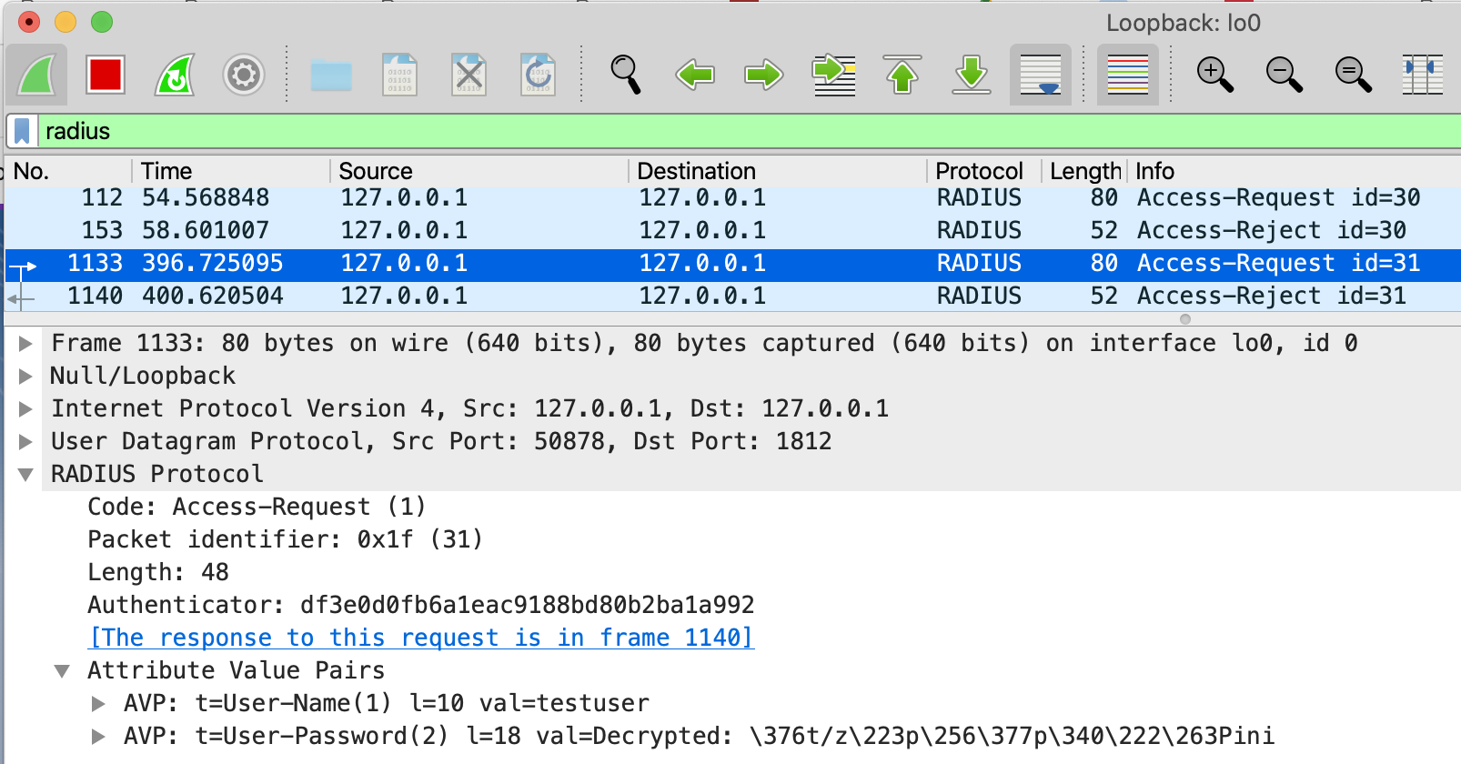This screenshot has height=764, width=1461.
Task: Jump to the first packet using the up arrow icon
Action: point(902,75)
